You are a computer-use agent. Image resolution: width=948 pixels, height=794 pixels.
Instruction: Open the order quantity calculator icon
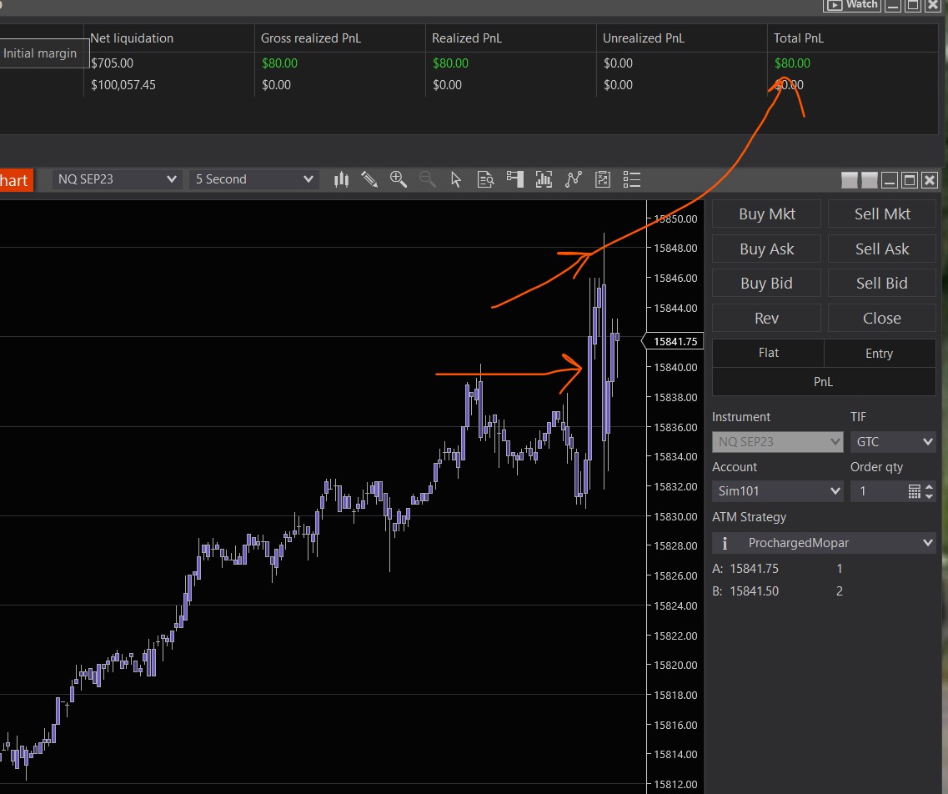pos(914,491)
